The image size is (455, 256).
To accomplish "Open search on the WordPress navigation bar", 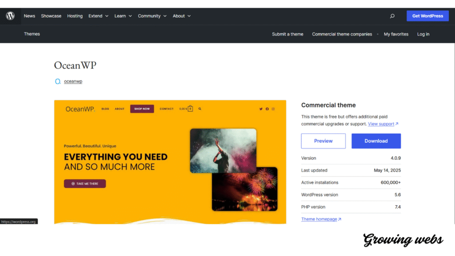I will coord(392,16).
